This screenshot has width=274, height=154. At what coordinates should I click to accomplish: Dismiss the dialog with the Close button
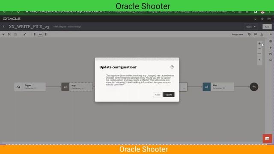(x=158, y=95)
